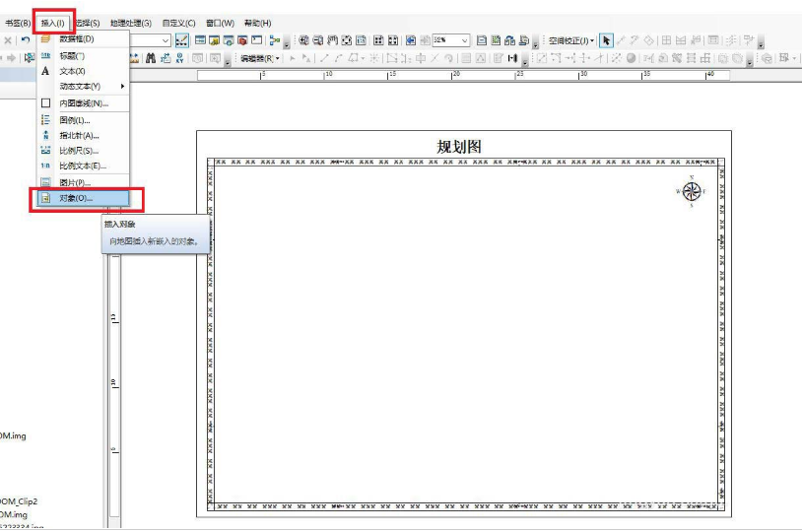Open the 窗口(W) window menu
This screenshot has height=532, width=802.
coord(220,23)
